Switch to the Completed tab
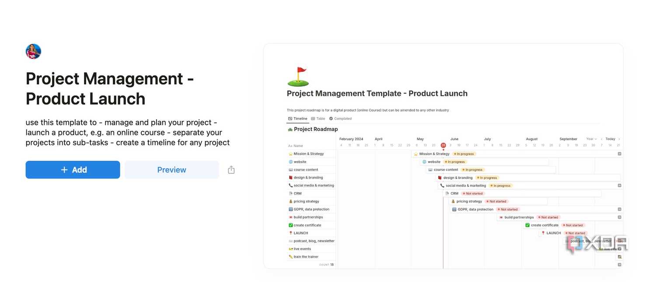656x282 pixels. click(340, 119)
